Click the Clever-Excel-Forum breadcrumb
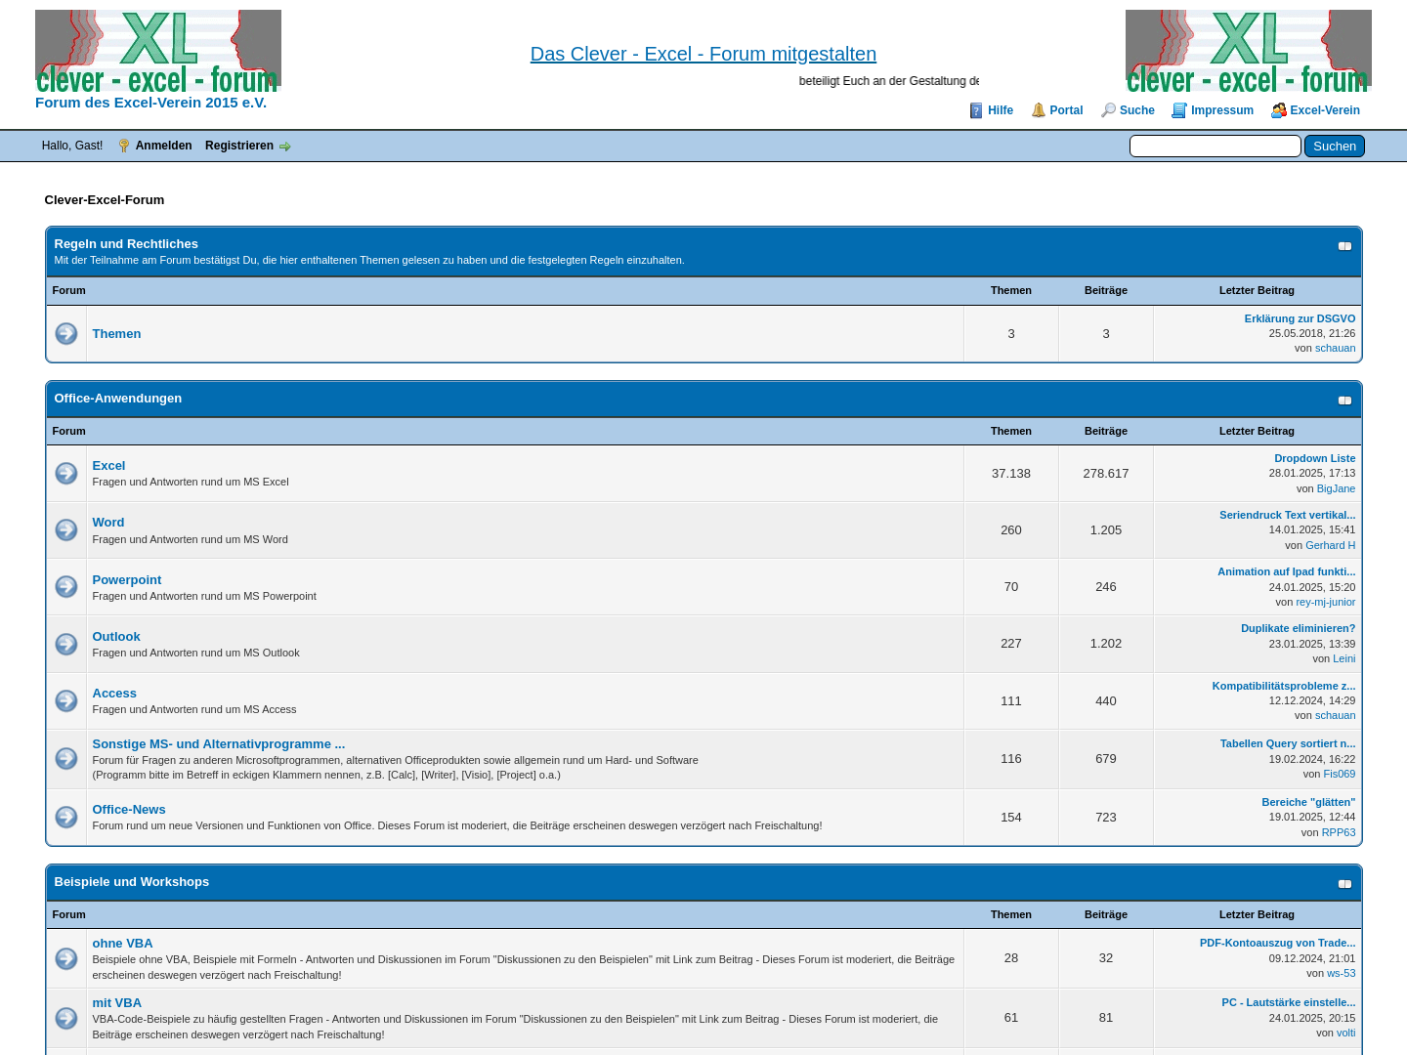The width and height of the screenshot is (1407, 1055). coord(105,199)
